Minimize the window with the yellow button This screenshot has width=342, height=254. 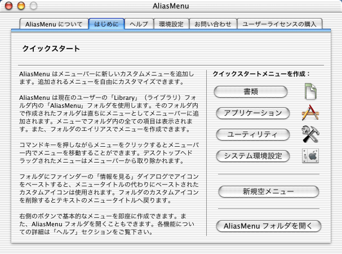point(21,6)
